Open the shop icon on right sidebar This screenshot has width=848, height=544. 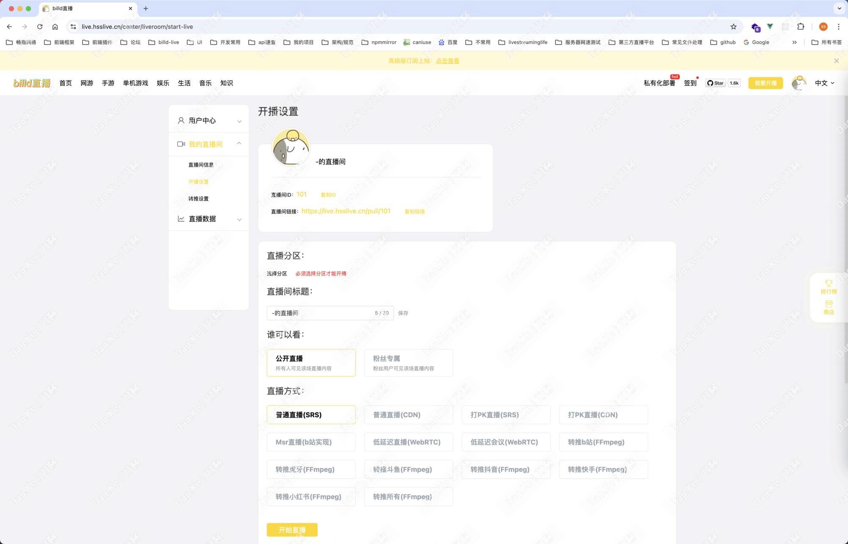tap(829, 304)
